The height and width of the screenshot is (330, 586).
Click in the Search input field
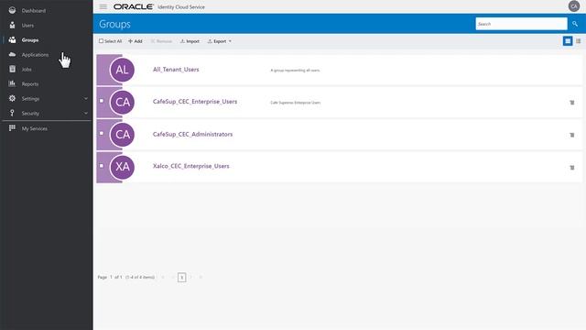click(521, 24)
